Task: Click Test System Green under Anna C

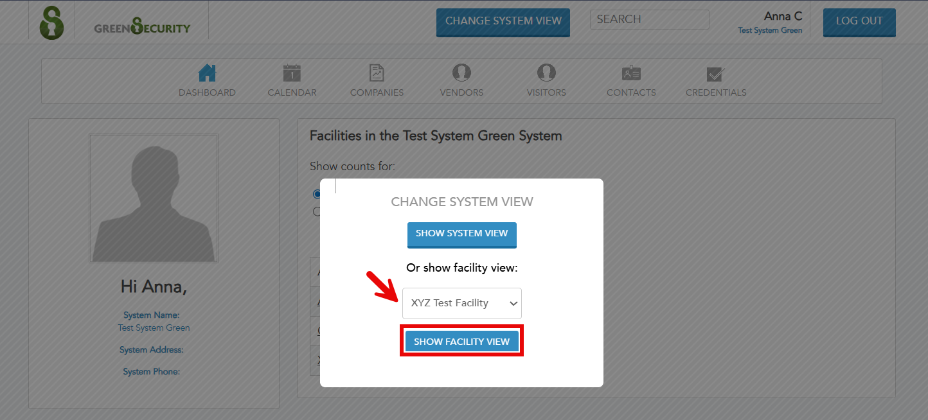Action: pyautogui.click(x=770, y=29)
